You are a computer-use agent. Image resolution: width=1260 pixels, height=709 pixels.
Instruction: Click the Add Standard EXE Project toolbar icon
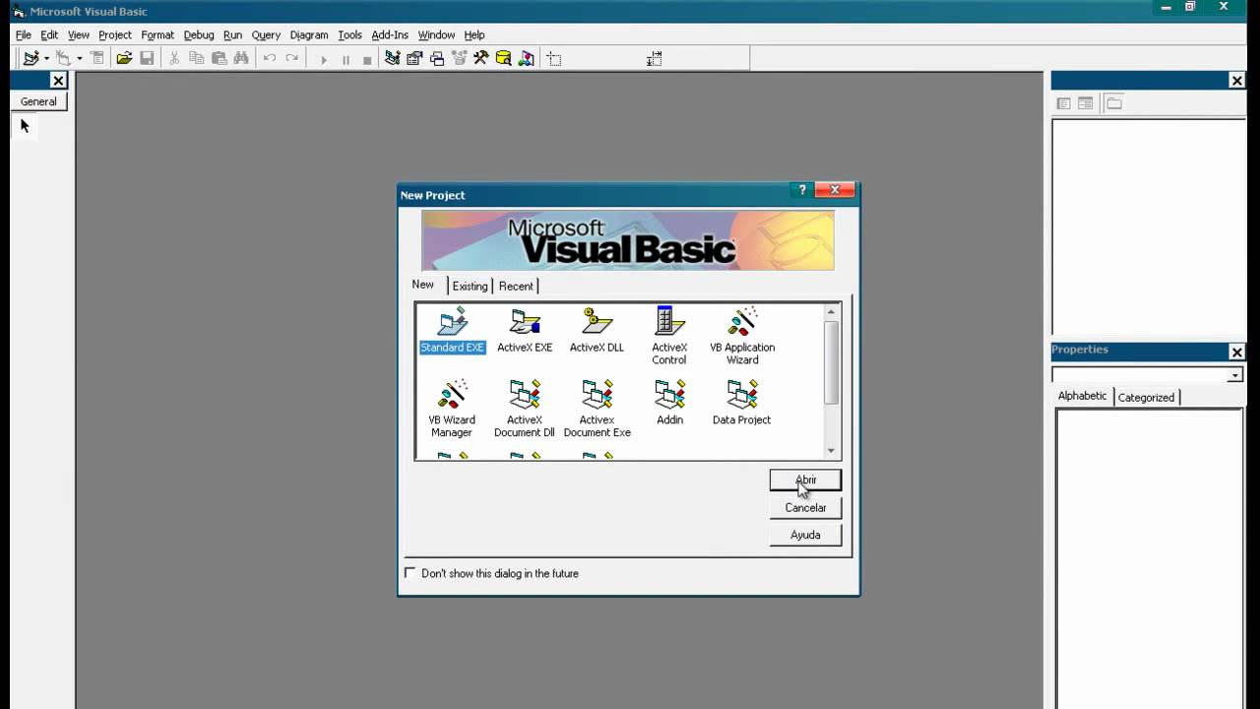point(31,59)
